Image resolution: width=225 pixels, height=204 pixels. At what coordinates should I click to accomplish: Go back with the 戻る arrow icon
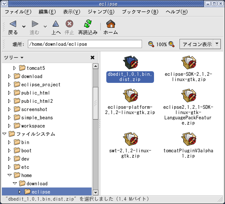click(13, 24)
